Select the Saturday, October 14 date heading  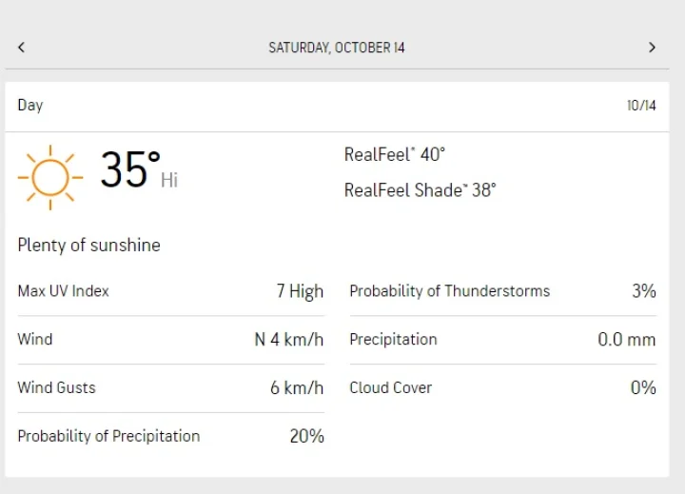[337, 48]
